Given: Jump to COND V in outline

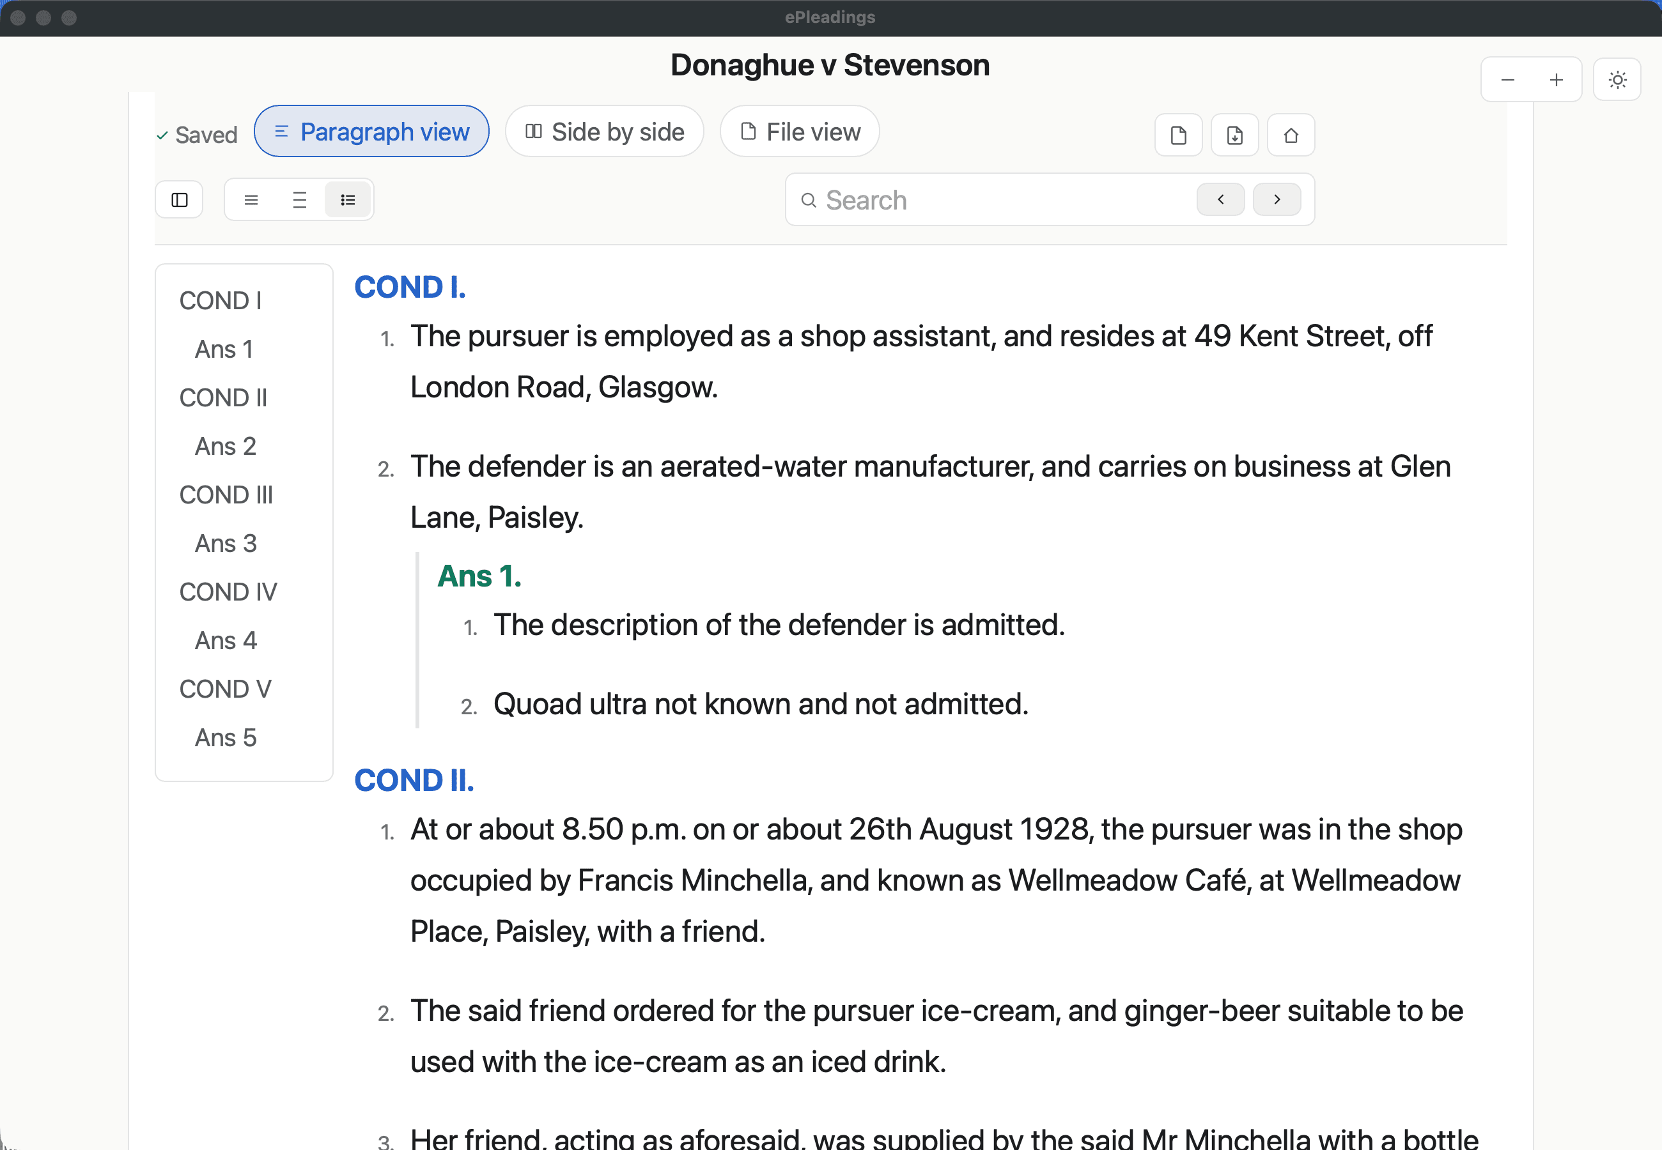Looking at the screenshot, I should (x=225, y=689).
